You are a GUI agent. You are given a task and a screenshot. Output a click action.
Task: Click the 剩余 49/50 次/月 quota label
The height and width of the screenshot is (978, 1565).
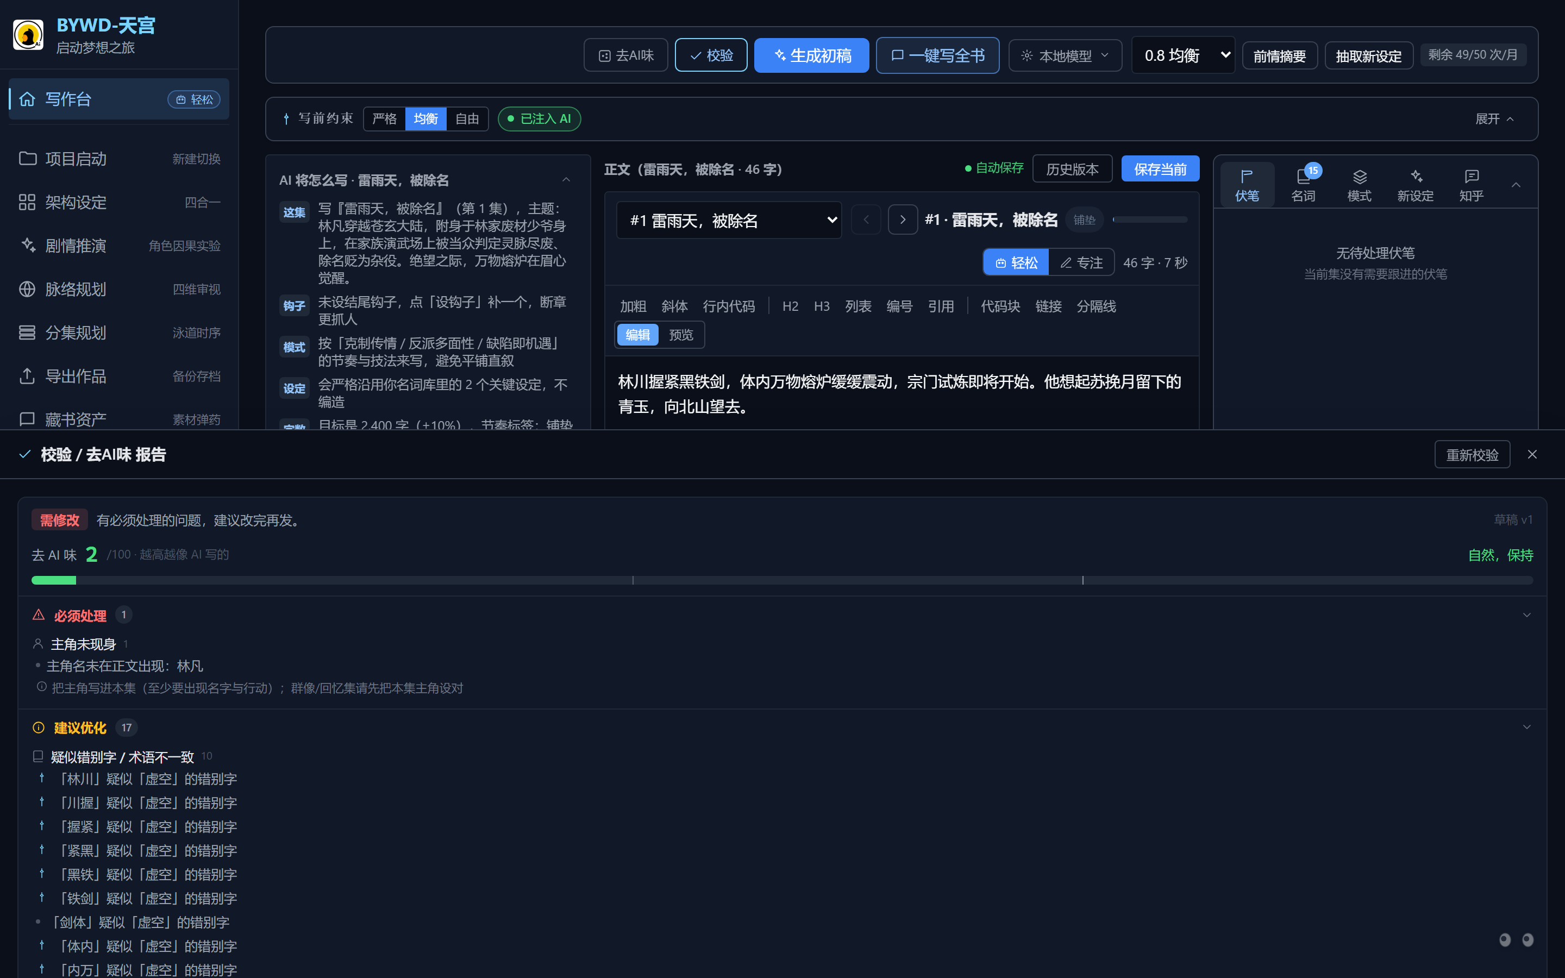1473,55
